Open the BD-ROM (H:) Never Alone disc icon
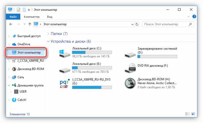This screenshot has height=123, width=203. tap(130, 83)
